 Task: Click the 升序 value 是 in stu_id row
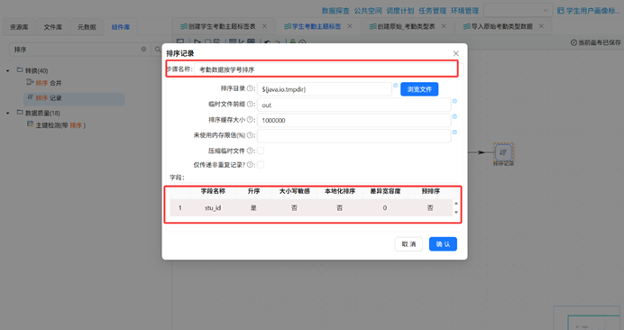253,207
